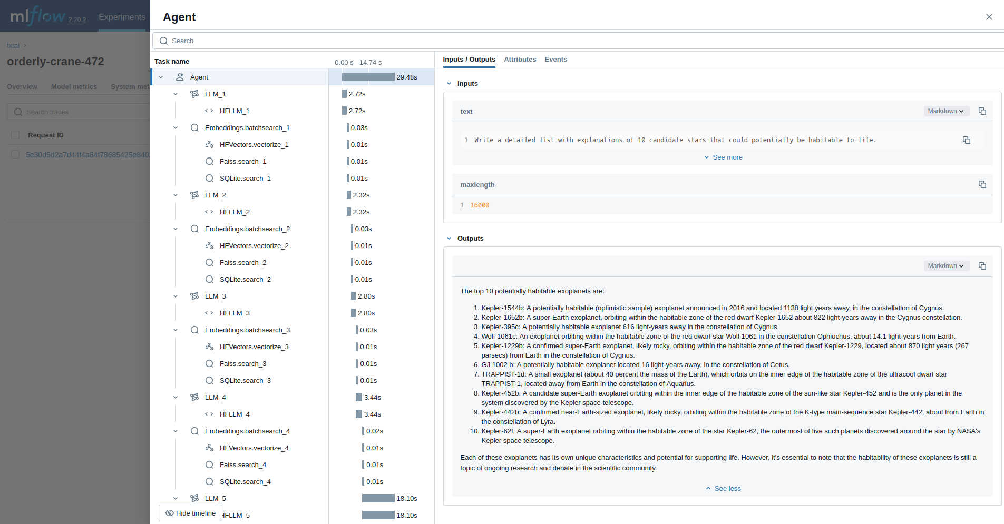1004x524 pixels.
Task: Toggle Hide timeline
Action: [x=190, y=513]
